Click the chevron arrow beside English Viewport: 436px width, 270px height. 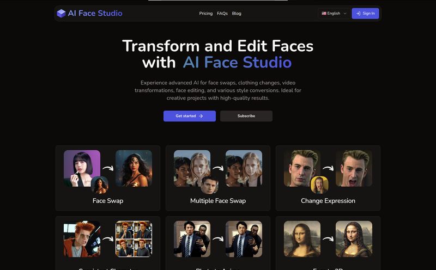[x=345, y=13]
